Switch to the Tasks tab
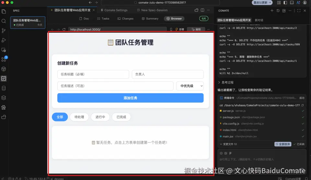This screenshot has height=180, width=311. (x=103, y=19)
